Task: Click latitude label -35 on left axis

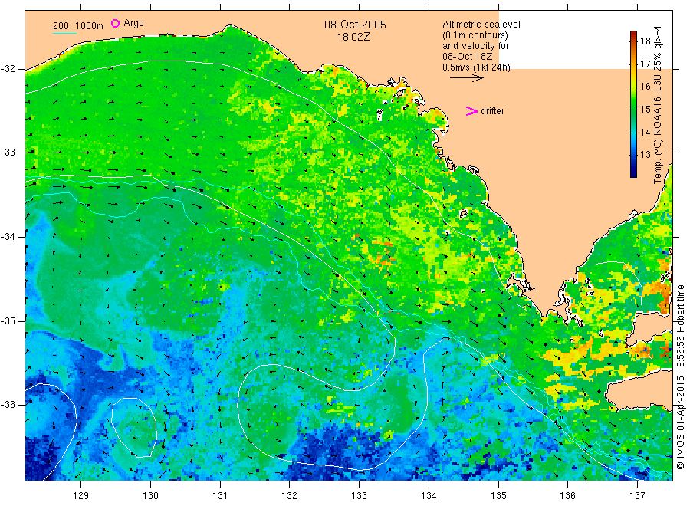Action: [x=8, y=320]
